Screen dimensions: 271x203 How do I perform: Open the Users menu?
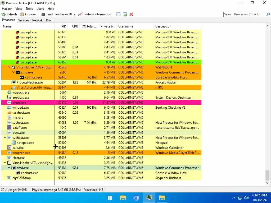tap(40, 9)
